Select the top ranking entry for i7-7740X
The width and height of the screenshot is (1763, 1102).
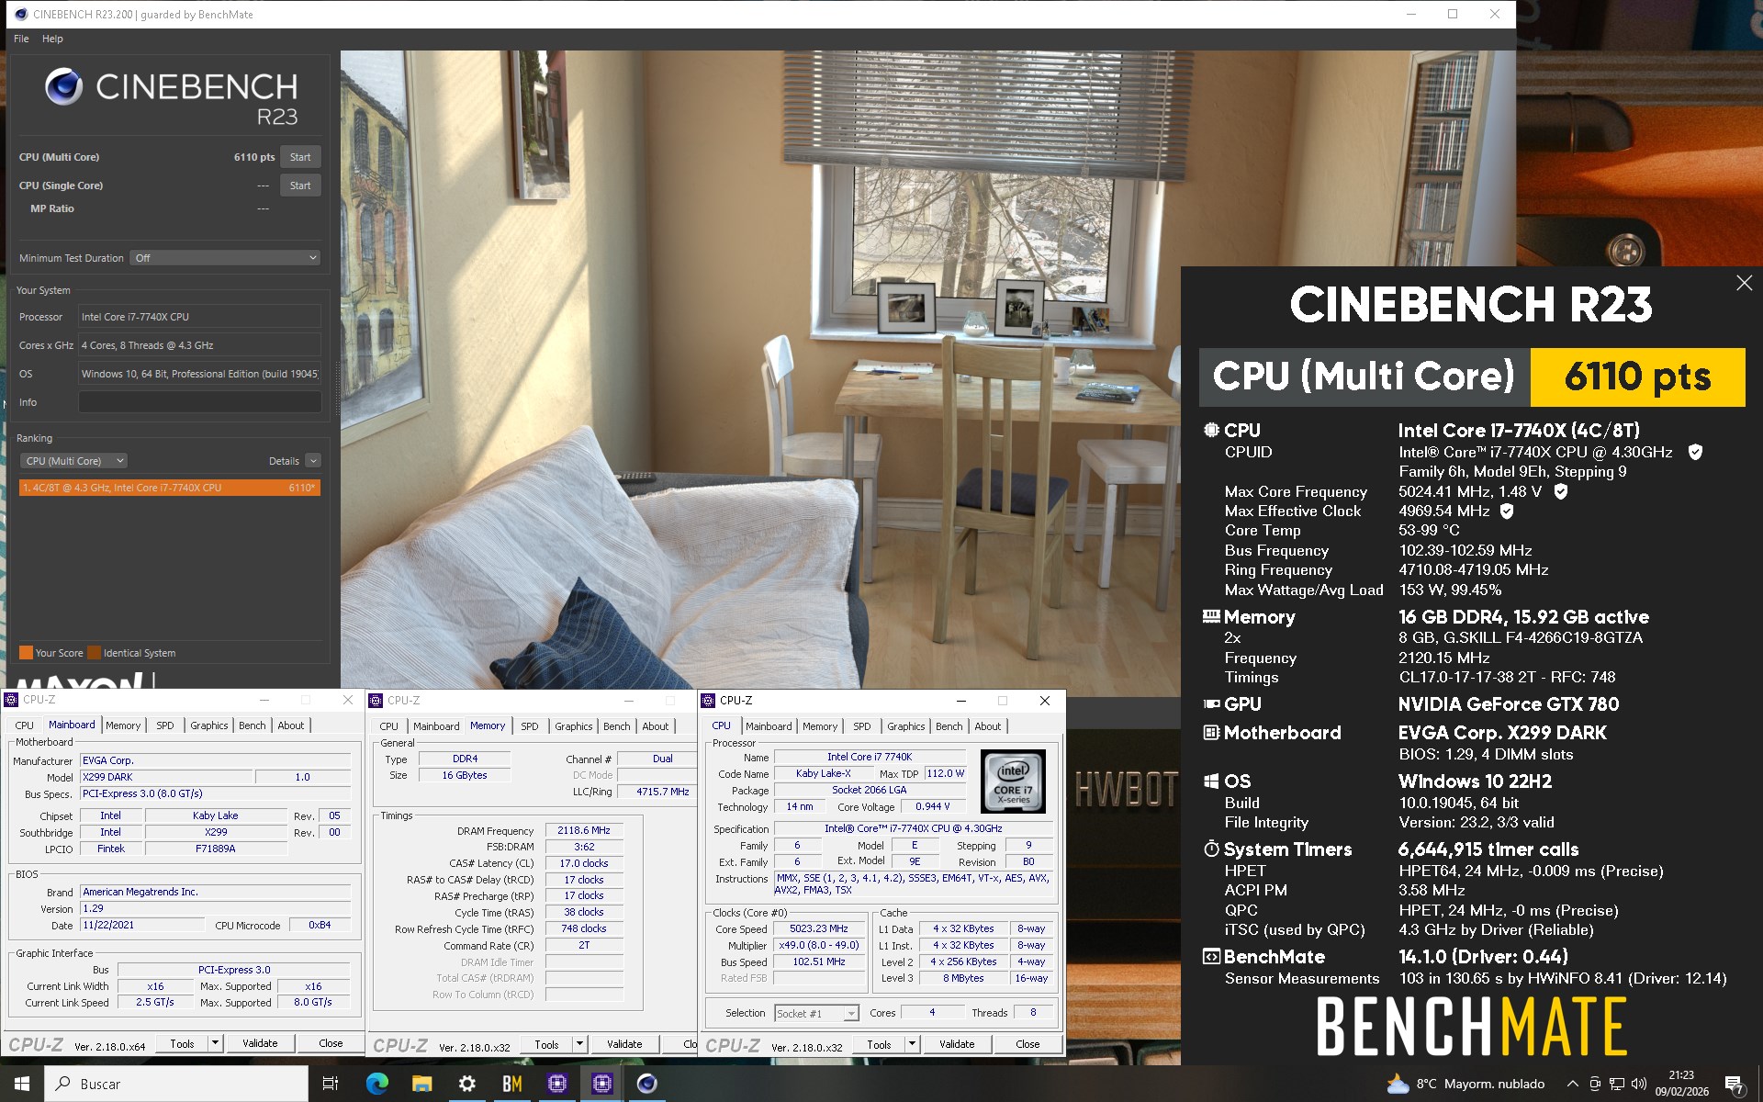(169, 488)
